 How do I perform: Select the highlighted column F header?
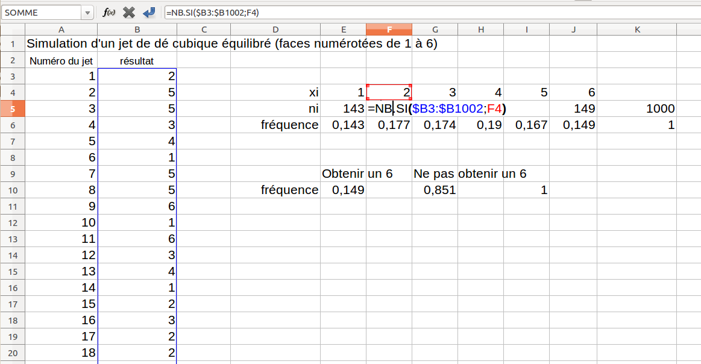pos(389,30)
